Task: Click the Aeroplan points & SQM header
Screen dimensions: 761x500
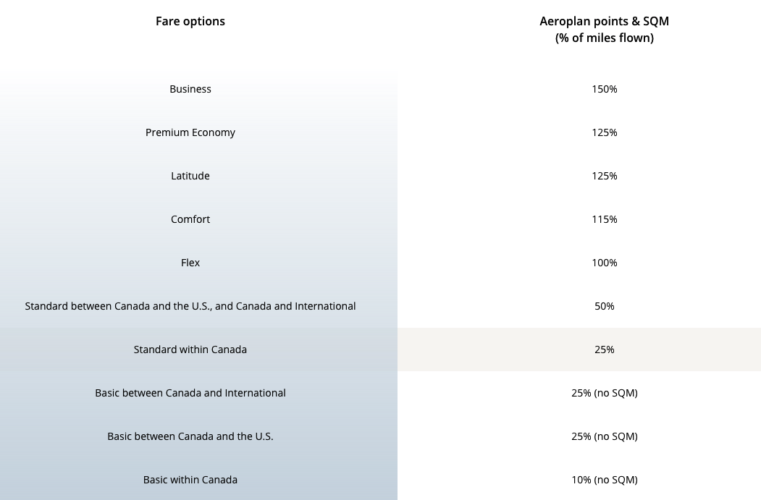Action: coord(604,30)
